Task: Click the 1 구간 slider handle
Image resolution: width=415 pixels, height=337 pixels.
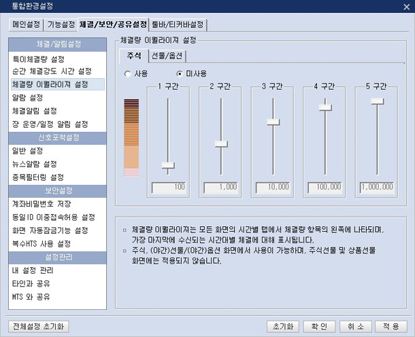Action: (167, 164)
